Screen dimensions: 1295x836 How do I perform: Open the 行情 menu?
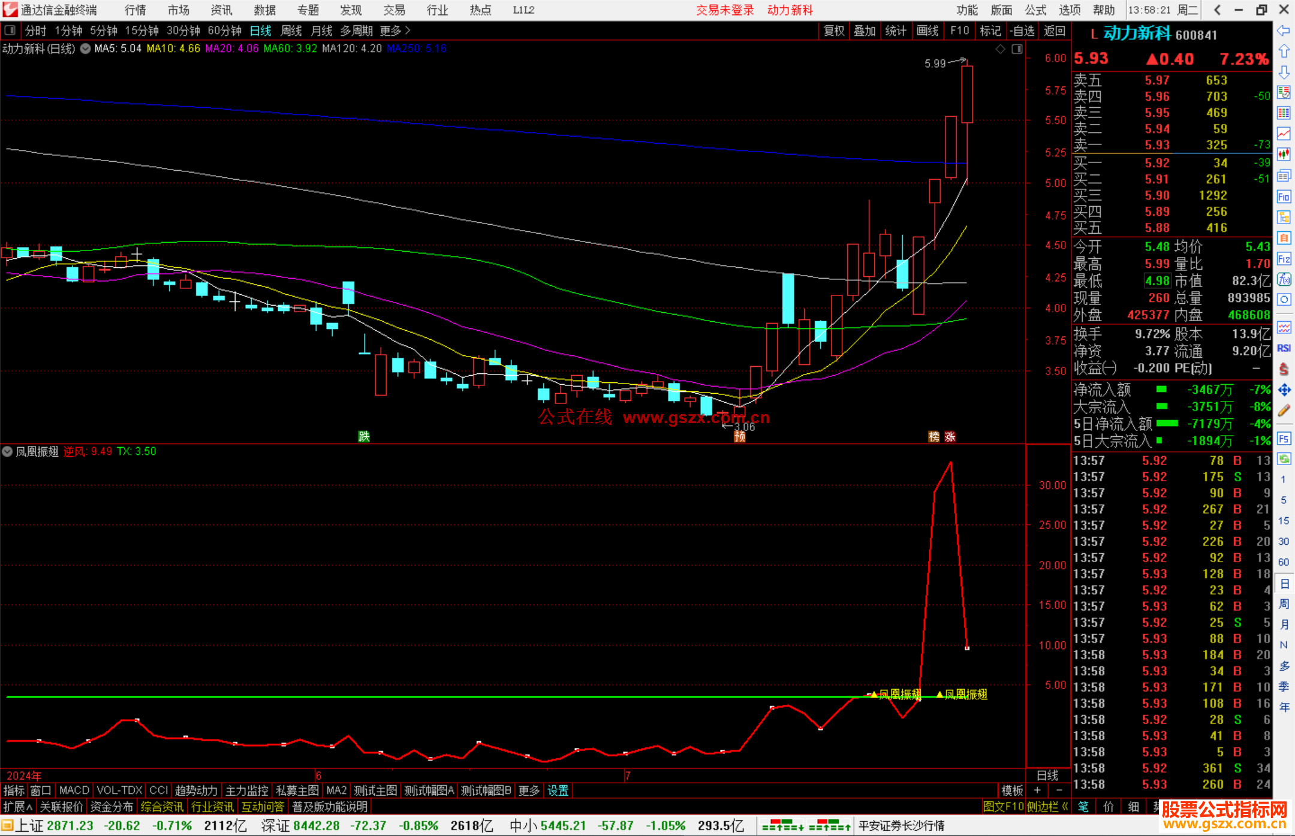(x=135, y=10)
